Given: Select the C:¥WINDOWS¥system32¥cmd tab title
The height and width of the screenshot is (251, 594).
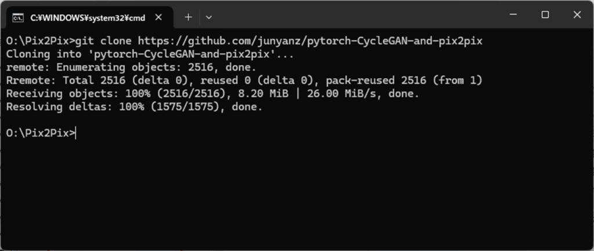Looking at the screenshot, I should [88, 18].
